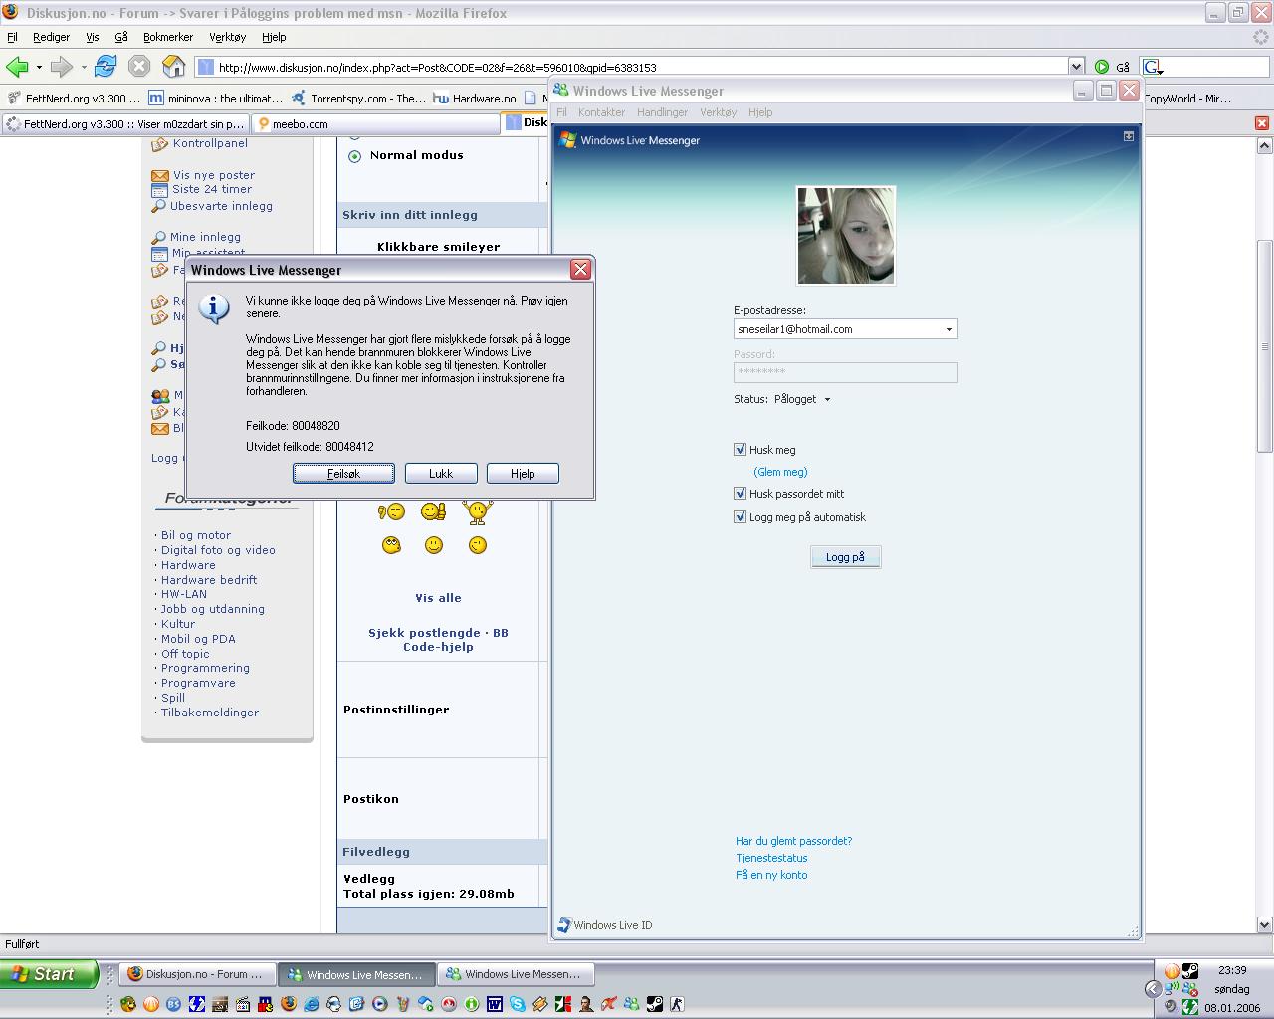Toggle the Husk meg checkbox
This screenshot has height=1019, width=1274.
click(x=740, y=450)
